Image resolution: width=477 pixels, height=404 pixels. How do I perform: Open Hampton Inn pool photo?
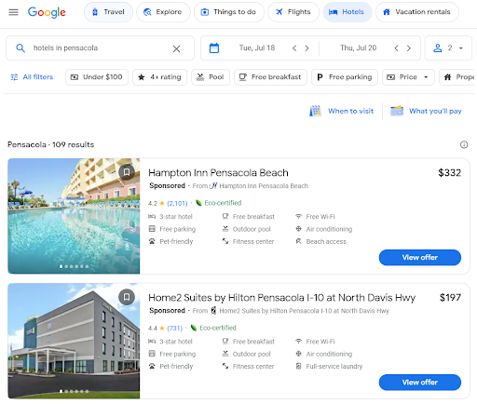pos(74,216)
